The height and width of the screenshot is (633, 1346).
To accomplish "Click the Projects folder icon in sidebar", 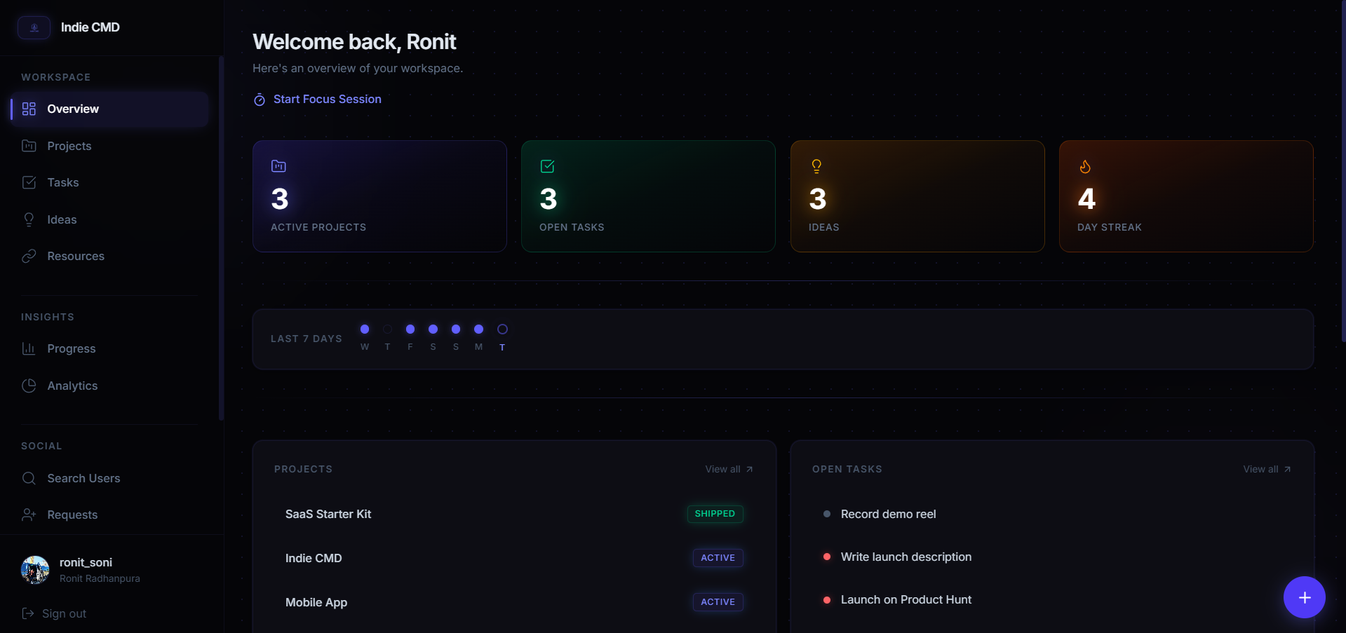I will [x=29, y=146].
